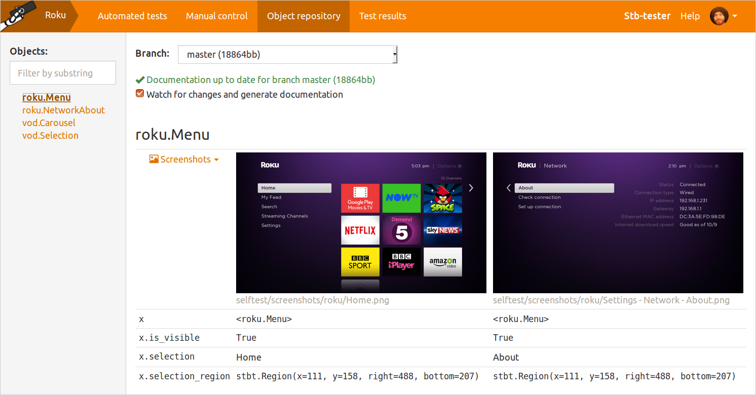Select vod.Selection object

point(50,135)
